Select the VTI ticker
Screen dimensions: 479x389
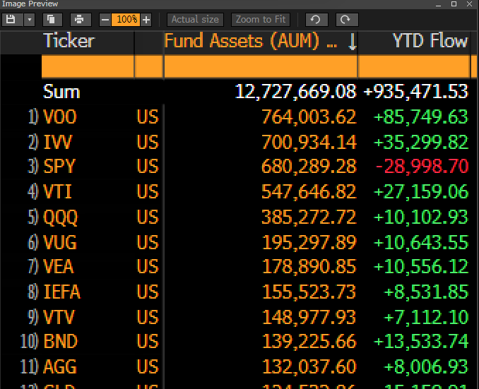click(x=57, y=192)
